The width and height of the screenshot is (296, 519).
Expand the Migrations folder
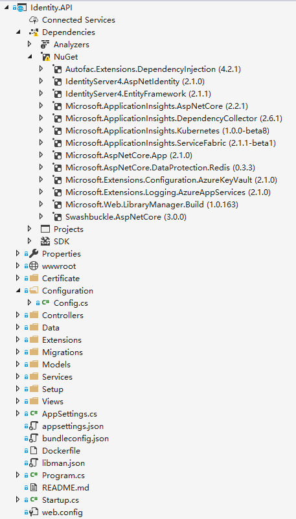(18, 352)
